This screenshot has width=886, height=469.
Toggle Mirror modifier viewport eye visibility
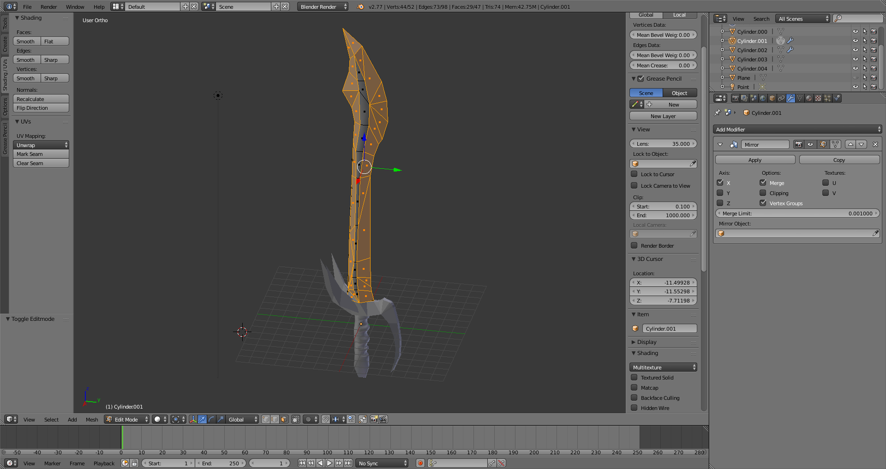[810, 144]
